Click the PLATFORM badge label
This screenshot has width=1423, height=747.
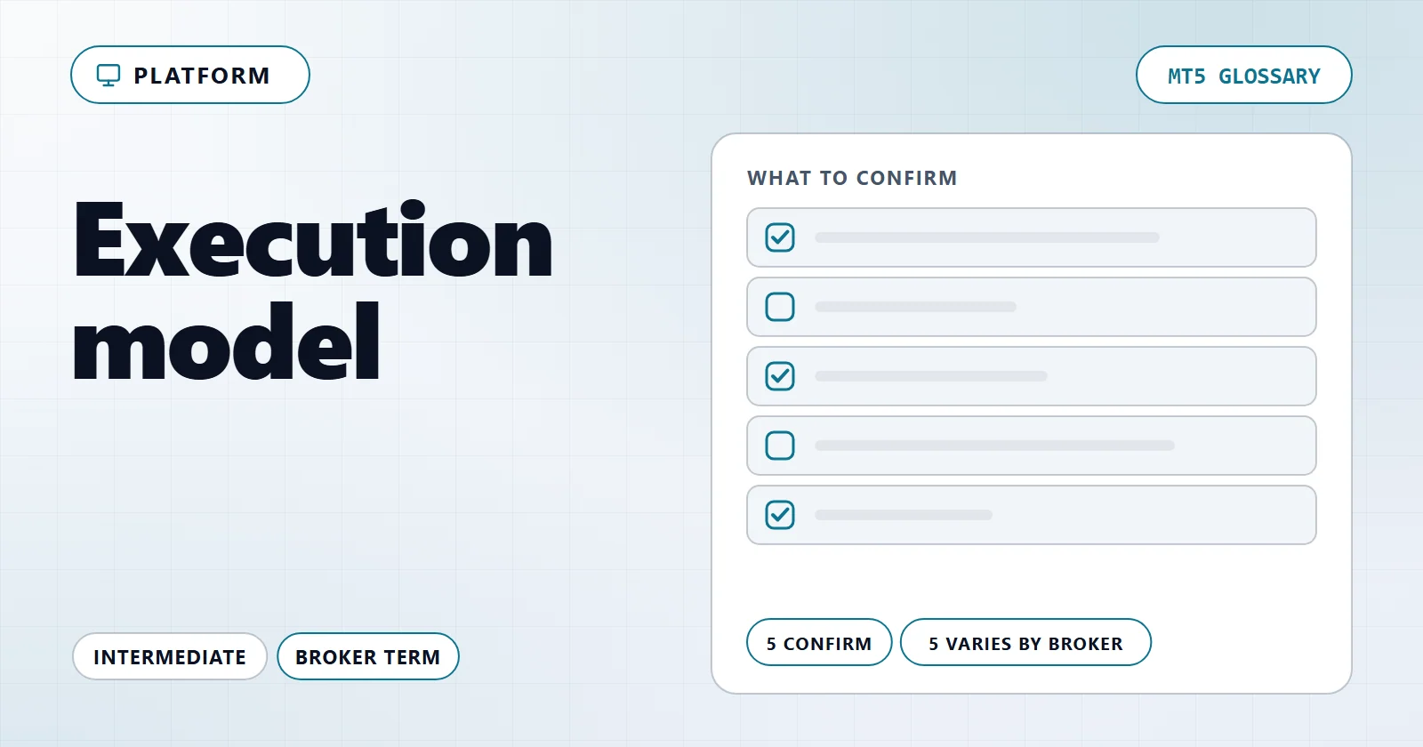click(201, 76)
